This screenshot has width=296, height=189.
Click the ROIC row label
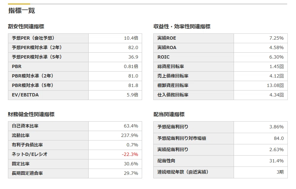(163, 57)
